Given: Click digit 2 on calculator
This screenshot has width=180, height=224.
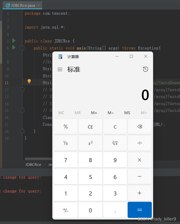Looking at the screenshot, I should point(90,193).
